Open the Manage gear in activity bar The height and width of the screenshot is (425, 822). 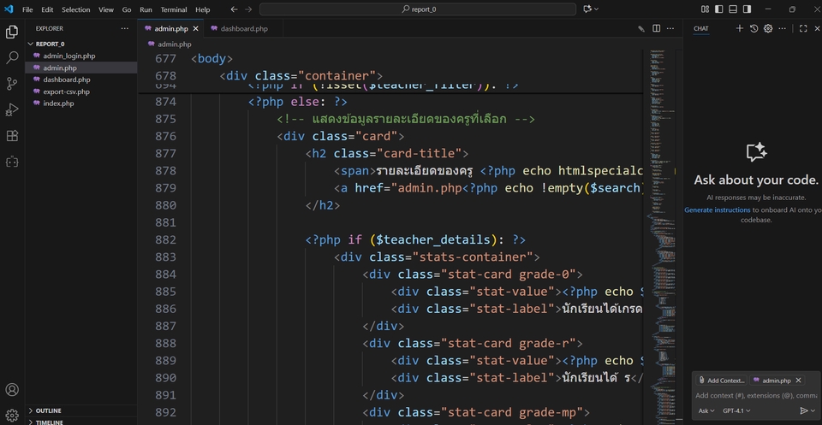pos(12,416)
